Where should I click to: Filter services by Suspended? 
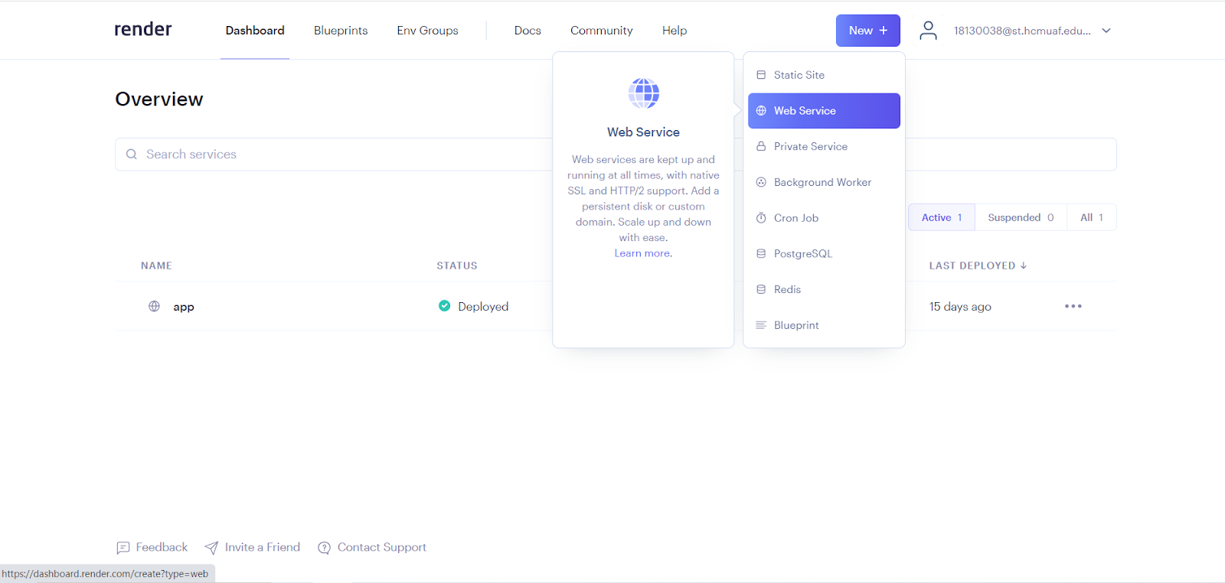click(x=1021, y=217)
